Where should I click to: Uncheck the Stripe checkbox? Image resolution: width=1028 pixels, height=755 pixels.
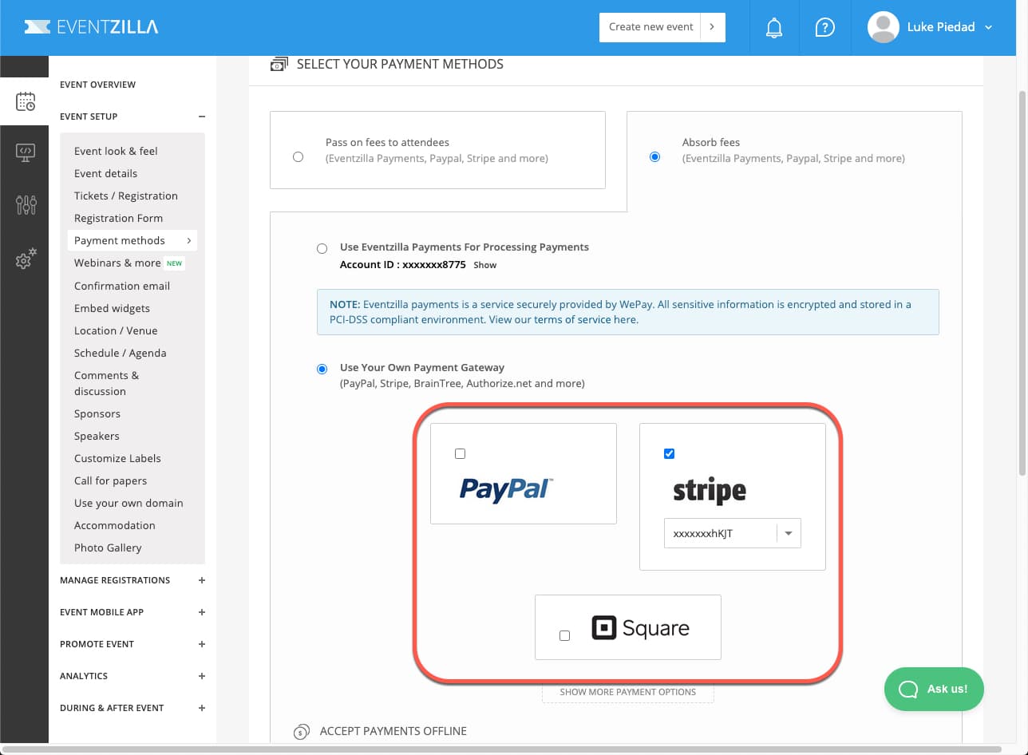pyautogui.click(x=669, y=453)
